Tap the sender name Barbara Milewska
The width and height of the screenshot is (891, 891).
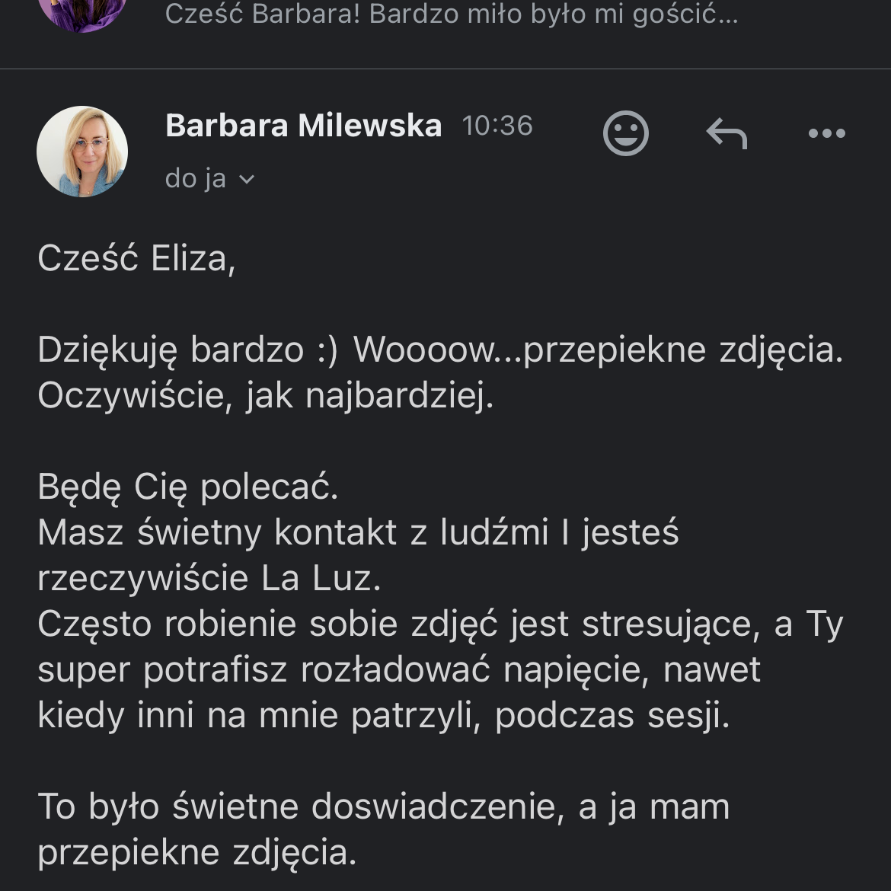(x=303, y=126)
